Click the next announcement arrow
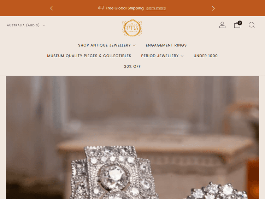The width and height of the screenshot is (265, 199). [213, 8]
